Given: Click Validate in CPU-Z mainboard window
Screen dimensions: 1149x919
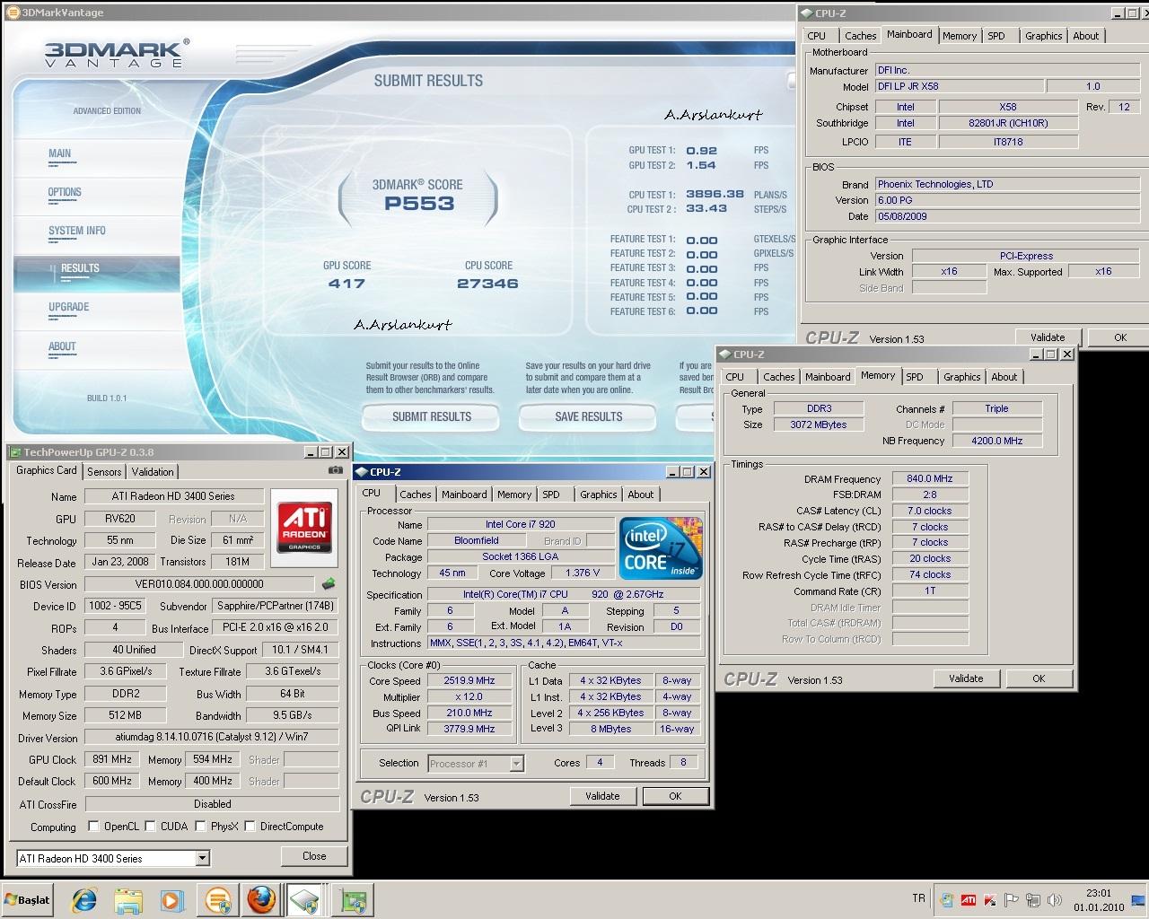Looking at the screenshot, I should tap(1048, 337).
